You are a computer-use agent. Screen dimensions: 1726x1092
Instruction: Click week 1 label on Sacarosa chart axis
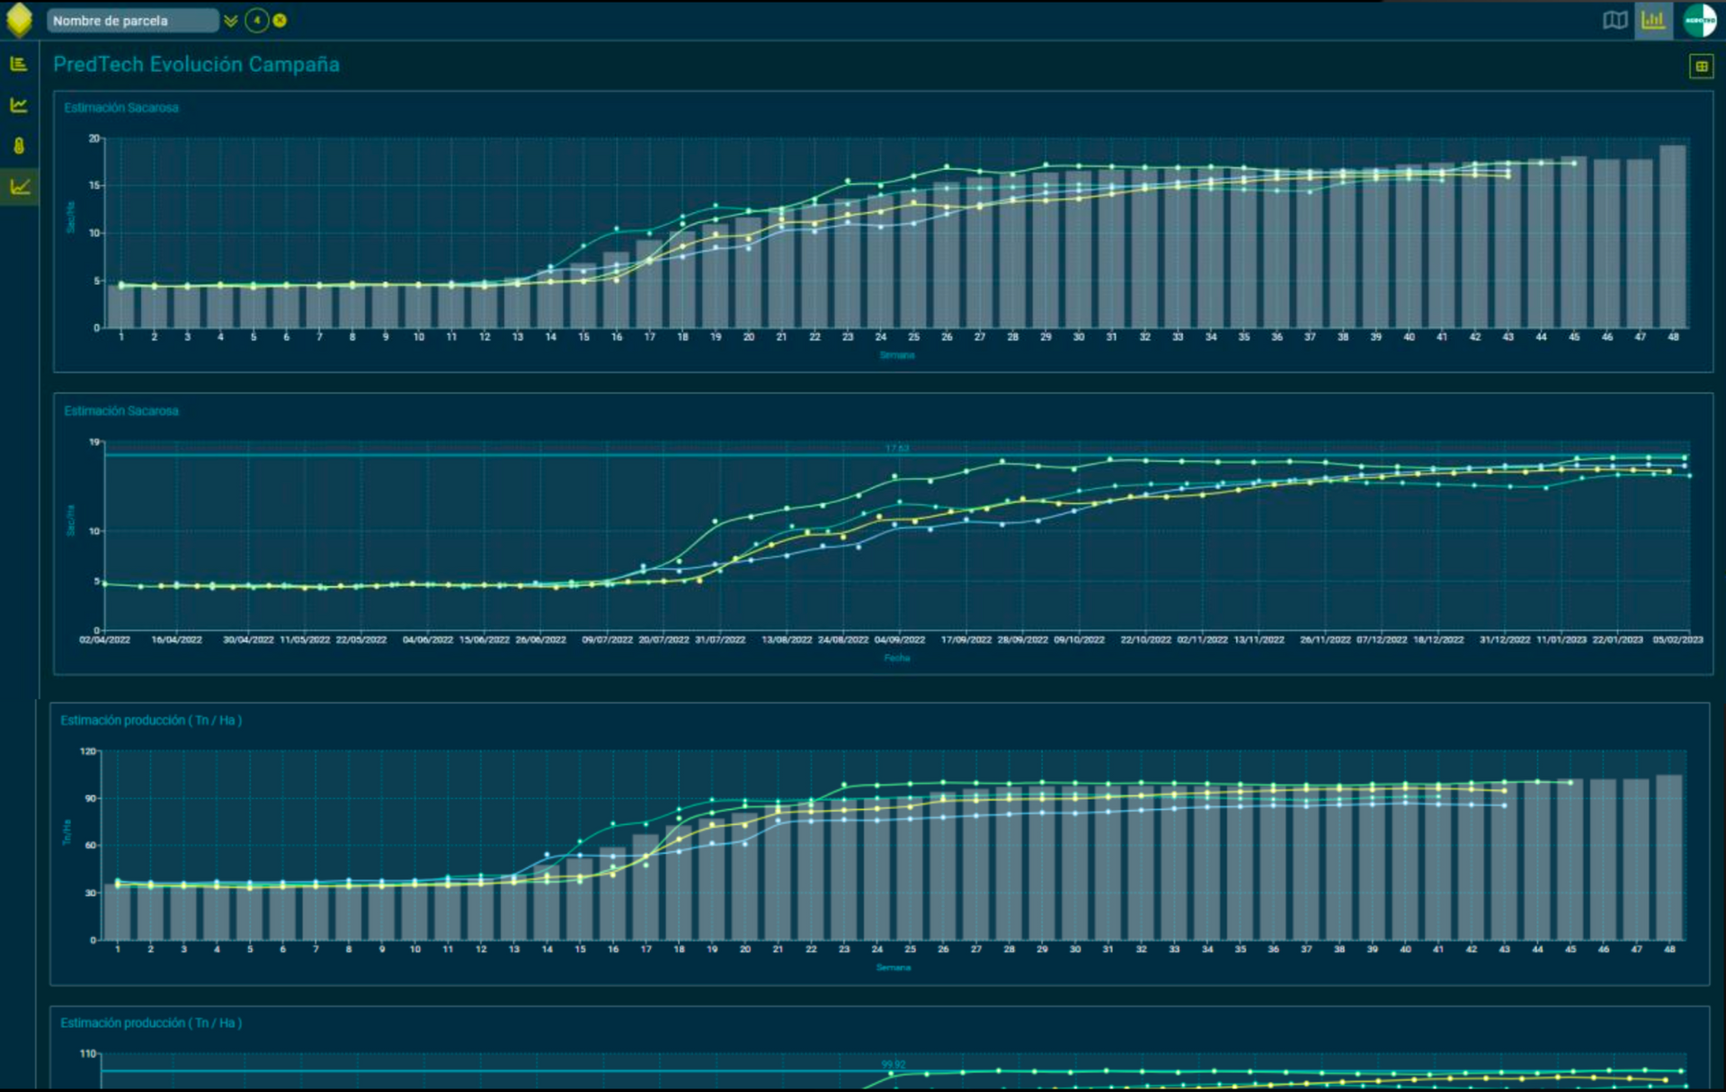point(121,337)
